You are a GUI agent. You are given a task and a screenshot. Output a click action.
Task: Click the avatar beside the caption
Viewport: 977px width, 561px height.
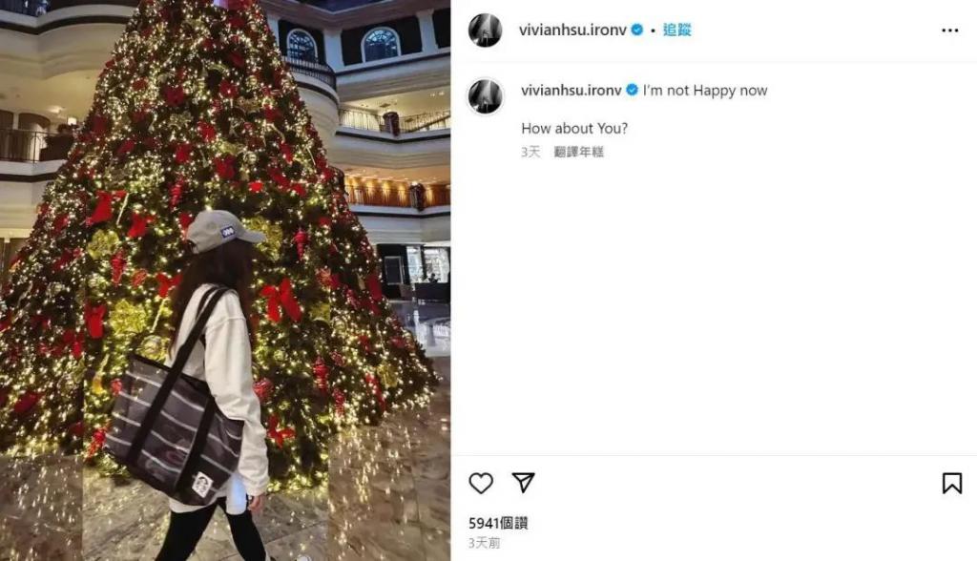tap(486, 96)
